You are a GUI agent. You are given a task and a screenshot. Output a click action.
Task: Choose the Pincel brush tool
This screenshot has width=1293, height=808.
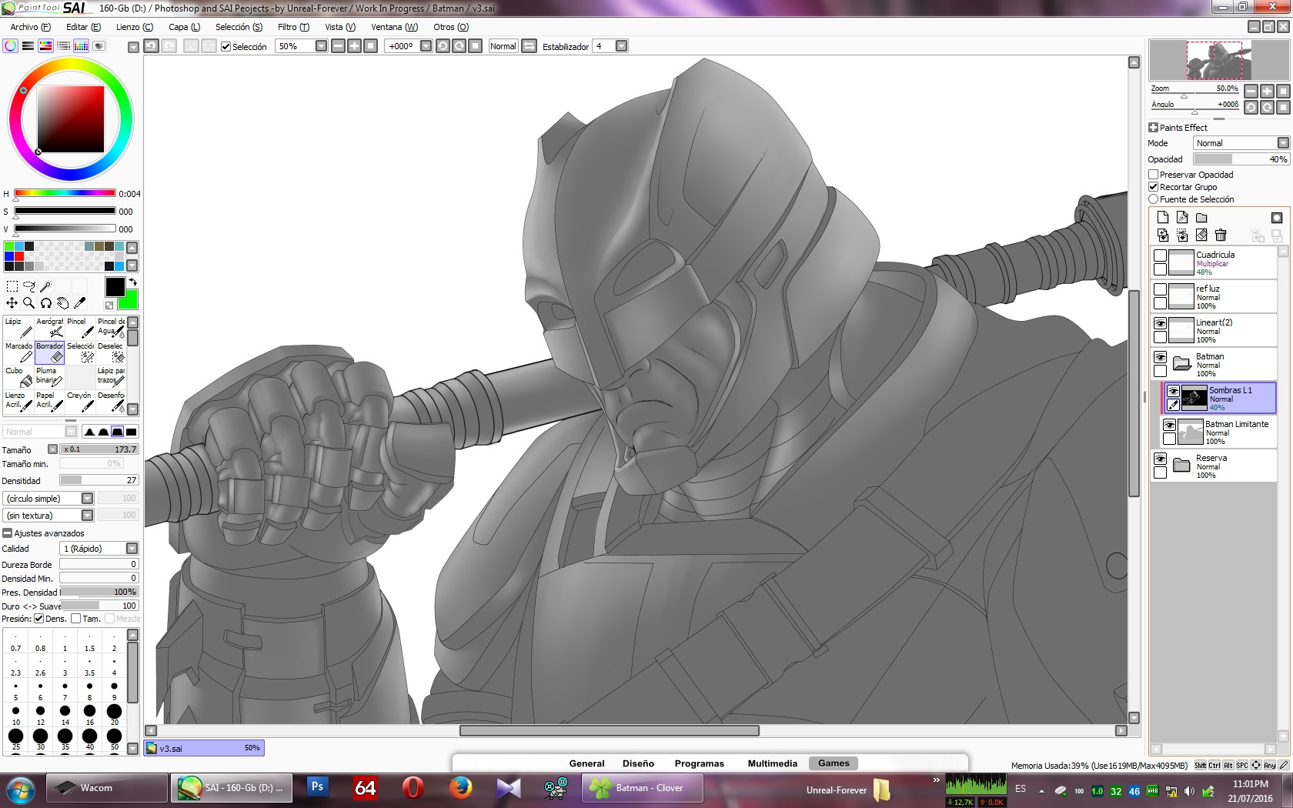point(80,328)
